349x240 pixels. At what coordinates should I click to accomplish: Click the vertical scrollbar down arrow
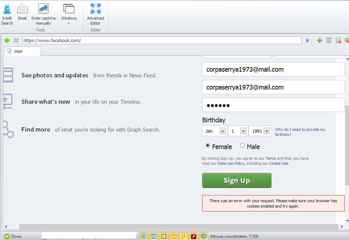(x=347, y=221)
